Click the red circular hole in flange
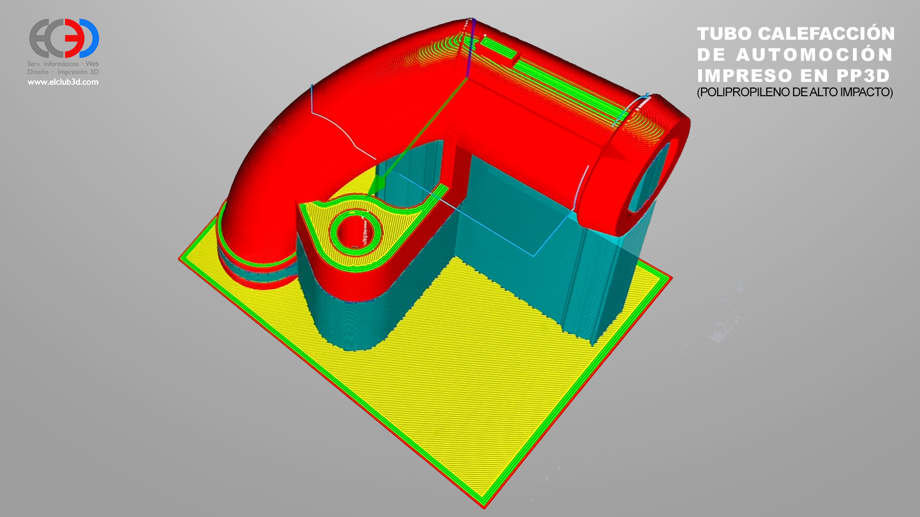This screenshot has width=920, height=517. (x=354, y=231)
